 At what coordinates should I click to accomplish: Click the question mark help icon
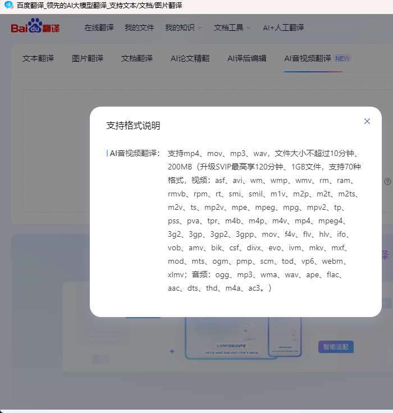[387, 181]
